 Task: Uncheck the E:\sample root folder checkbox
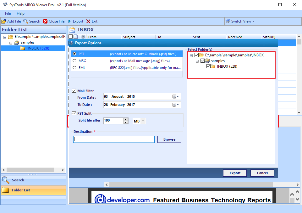pyautogui.click(x=196, y=55)
